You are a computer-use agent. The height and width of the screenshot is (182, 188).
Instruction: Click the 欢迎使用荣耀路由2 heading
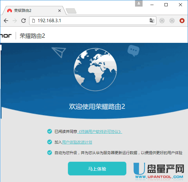pyautogui.click(x=97, y=107)
